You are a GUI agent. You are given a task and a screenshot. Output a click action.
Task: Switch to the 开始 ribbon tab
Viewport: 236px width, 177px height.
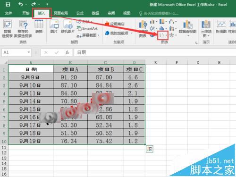coord(26,13)
